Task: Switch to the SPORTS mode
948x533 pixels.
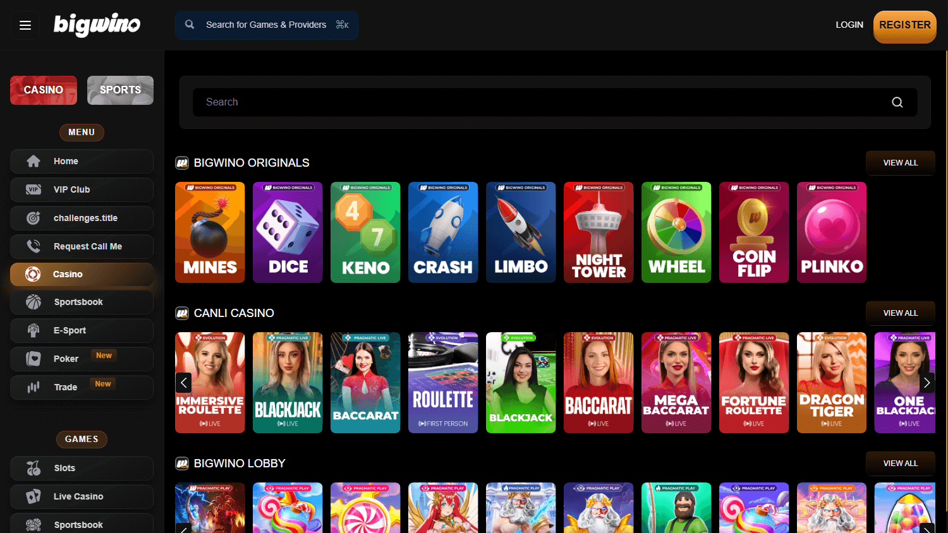Action: (120, 90)
